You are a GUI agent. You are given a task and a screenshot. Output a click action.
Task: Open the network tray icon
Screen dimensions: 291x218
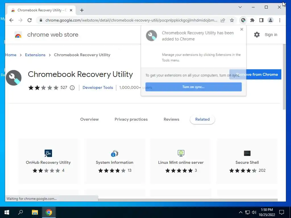(248, 212)
